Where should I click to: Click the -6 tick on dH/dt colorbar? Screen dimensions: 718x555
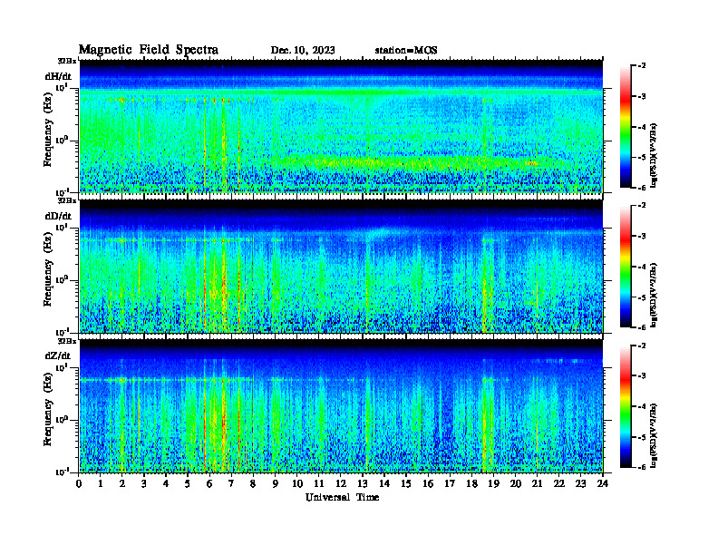[x=642, y=188]
